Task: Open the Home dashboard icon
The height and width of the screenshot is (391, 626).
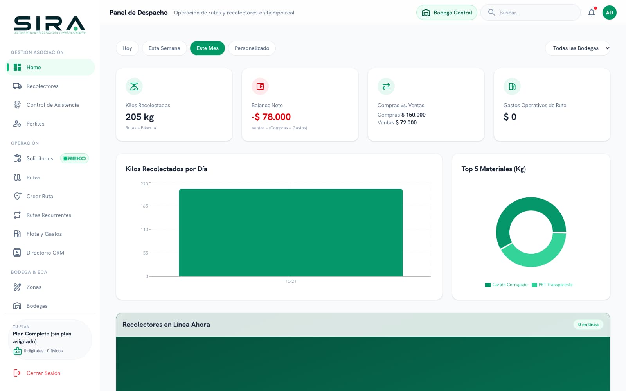Action: point(17,67)
